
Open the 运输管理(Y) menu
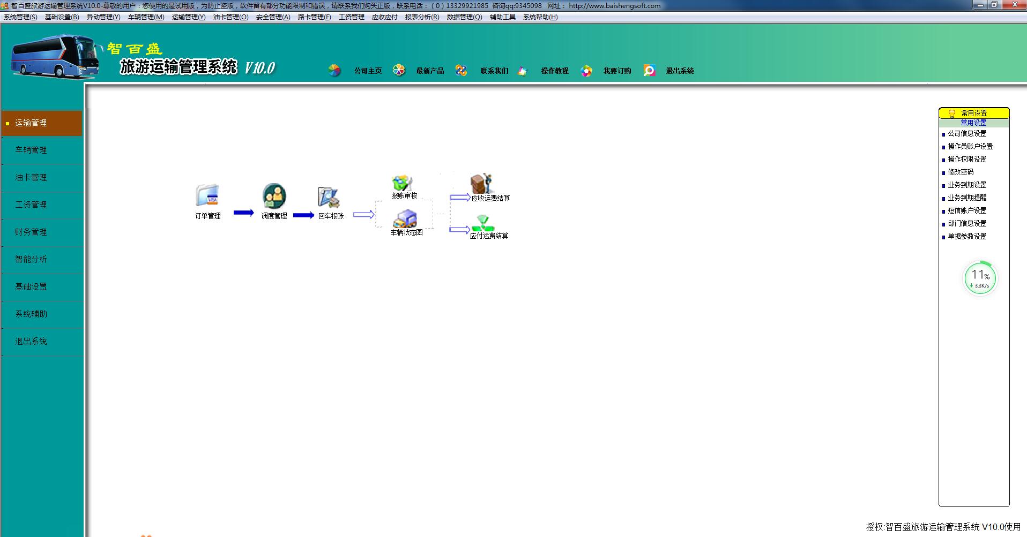pos(189,17)
